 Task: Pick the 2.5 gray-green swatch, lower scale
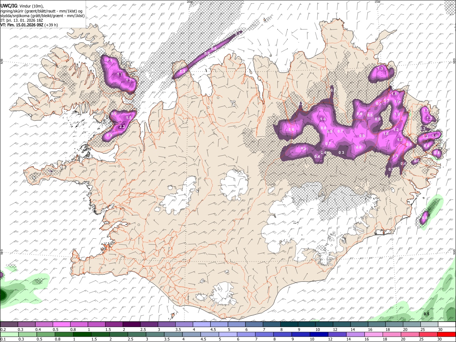click(x=137, y=335)
